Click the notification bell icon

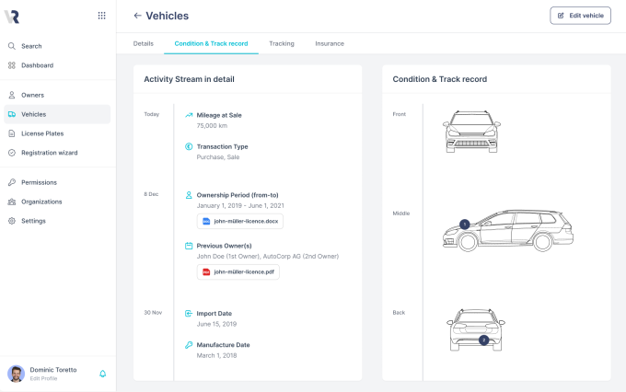point(102,374)
